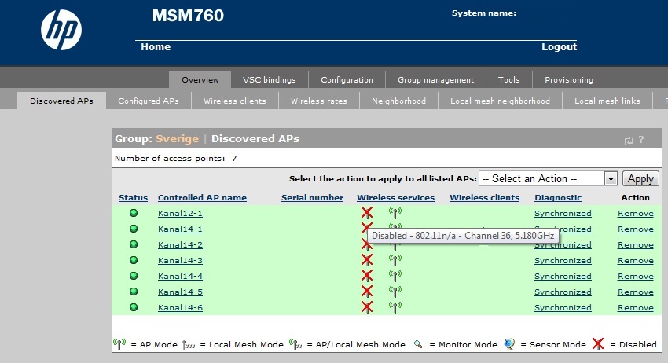668x363 pixels.
Task: Open the Tools tab
Action: (x=509, y=79)
